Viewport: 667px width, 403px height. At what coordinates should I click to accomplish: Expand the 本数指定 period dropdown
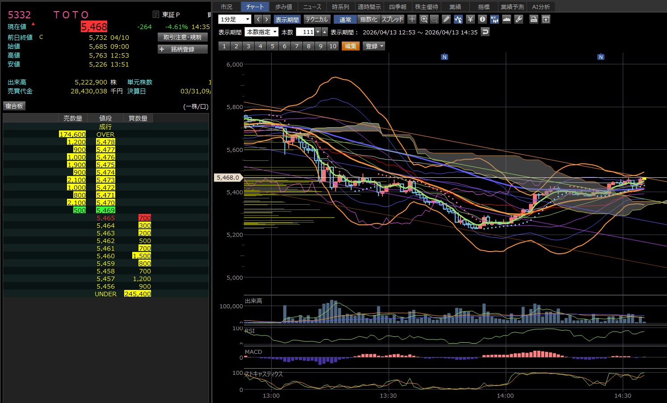point(261,32)
